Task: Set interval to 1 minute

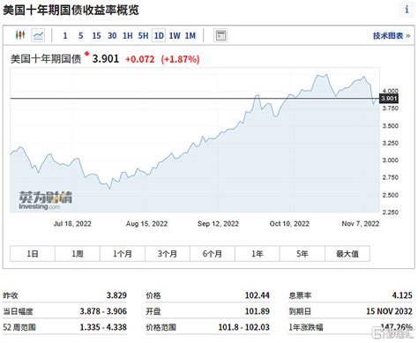Action: pyautogui.click(x=65, y=36)
